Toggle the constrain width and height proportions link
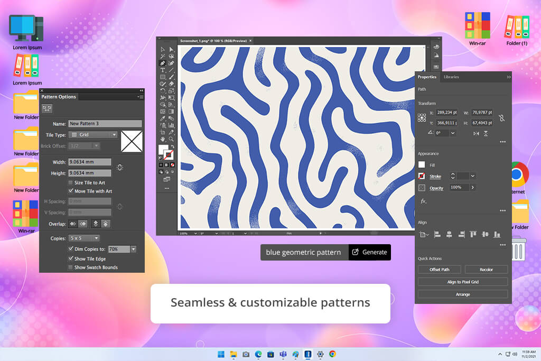 click(x=501, y=118)
